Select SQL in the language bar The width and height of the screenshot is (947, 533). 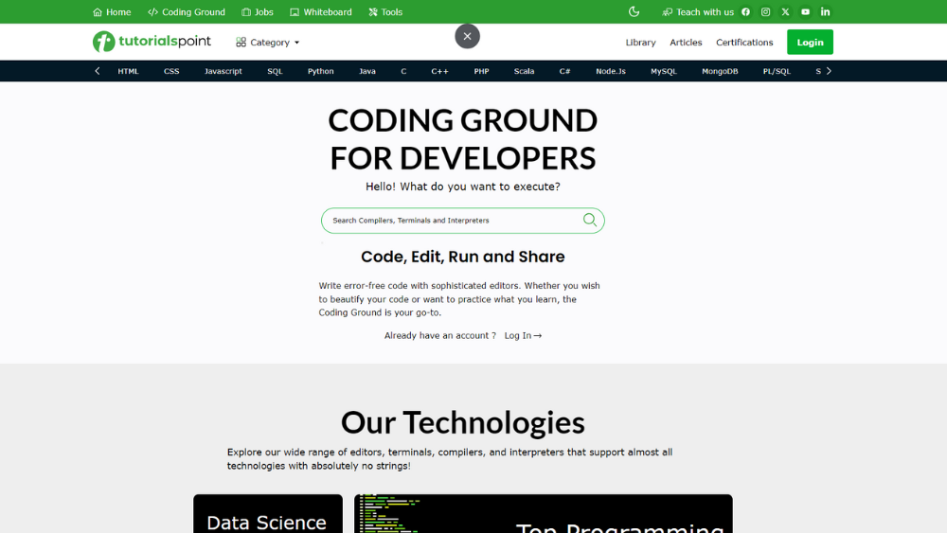tap(275, 71)
